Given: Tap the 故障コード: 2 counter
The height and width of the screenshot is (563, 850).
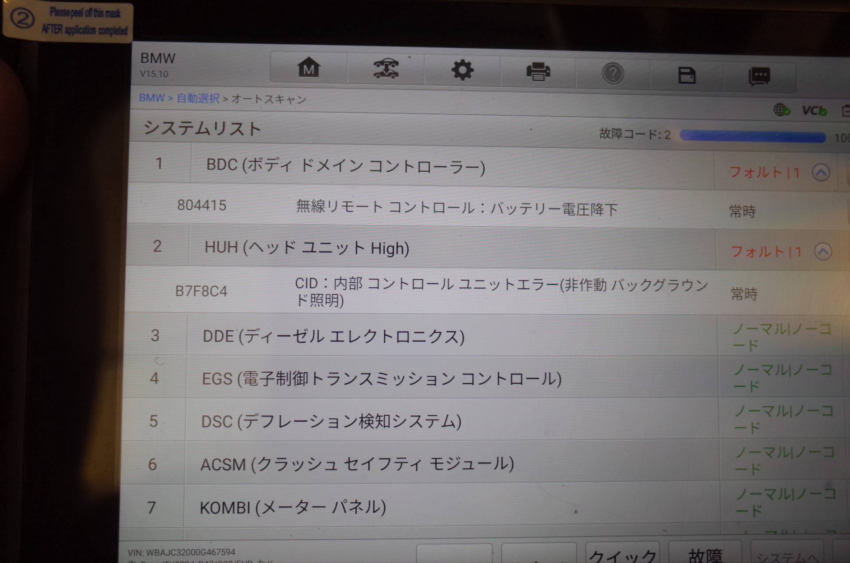Looking at the screenshot, I should click(x=635, y=134).
